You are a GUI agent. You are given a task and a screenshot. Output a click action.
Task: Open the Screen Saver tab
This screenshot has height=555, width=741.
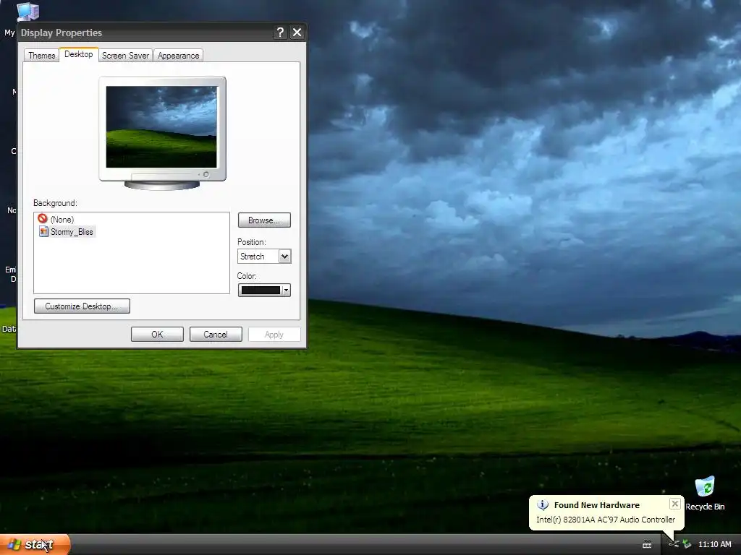click(x=125, y=55)
